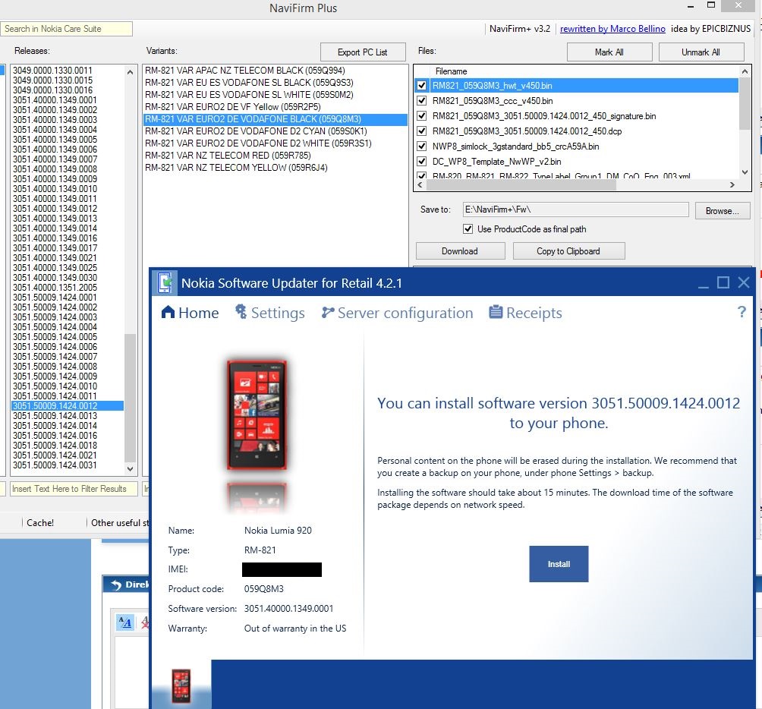762x709 pixels.
Task: Click back arrow icon in background window
Action: click(x=116, y=585)
